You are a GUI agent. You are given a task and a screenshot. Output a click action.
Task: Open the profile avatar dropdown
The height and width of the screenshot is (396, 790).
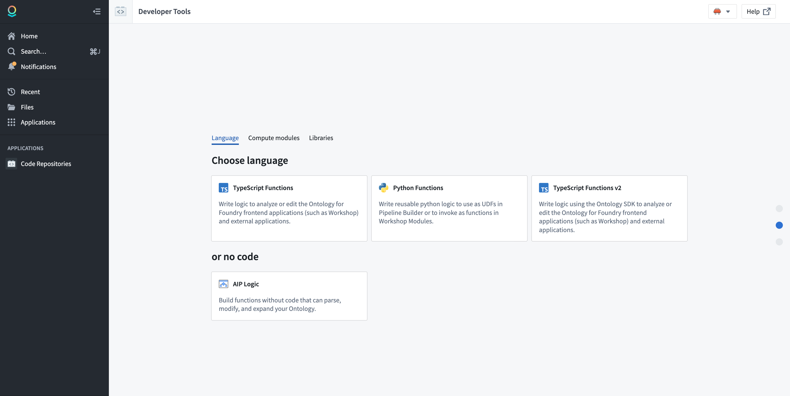(x=722, y=11)
